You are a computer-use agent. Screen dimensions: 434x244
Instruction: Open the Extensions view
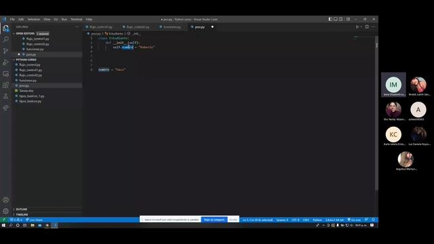click(x=5, y=85)
